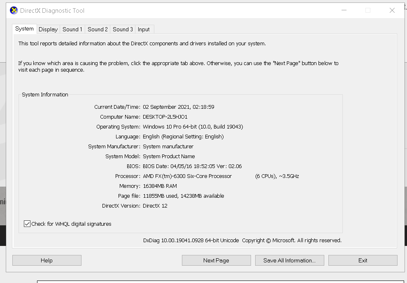Minimize the DirectX Diagnostic Tool window

click(344, 10)
